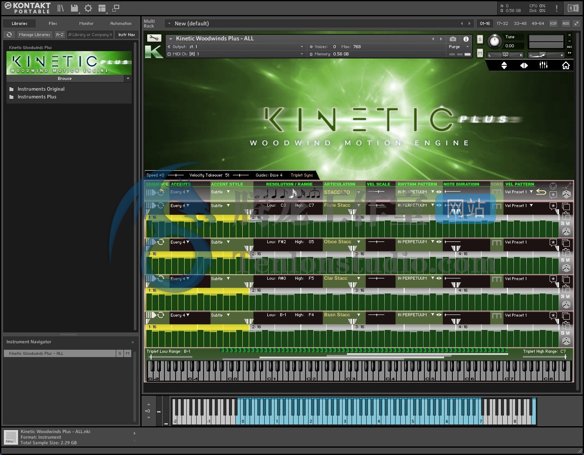Open the workspace layout icon

tap(102, 8)
